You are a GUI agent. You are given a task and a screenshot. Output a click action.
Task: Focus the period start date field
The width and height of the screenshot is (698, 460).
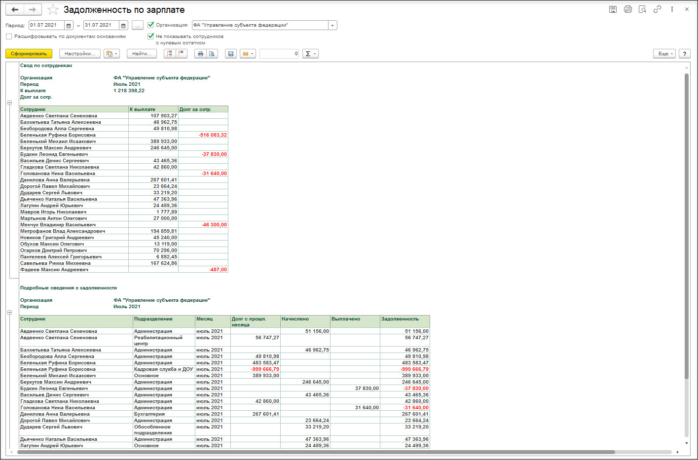pos(47,25)
